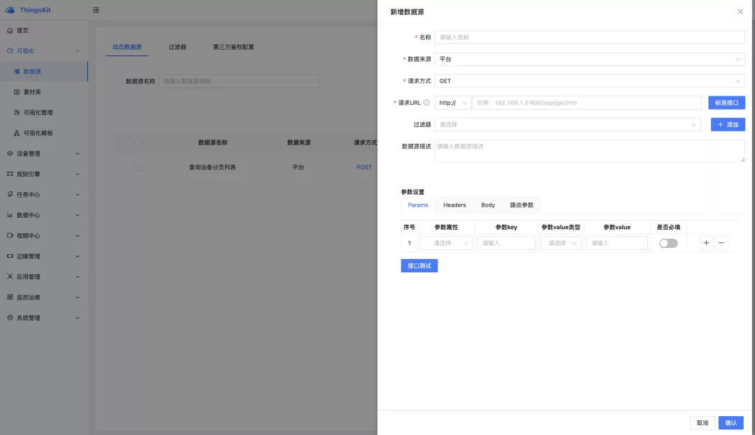Image resolution: width=755 pixels, height=435 pixels.
Task: Click the info icon beside 请求URL
Action: pyautogui.click(x=427, y=103)
